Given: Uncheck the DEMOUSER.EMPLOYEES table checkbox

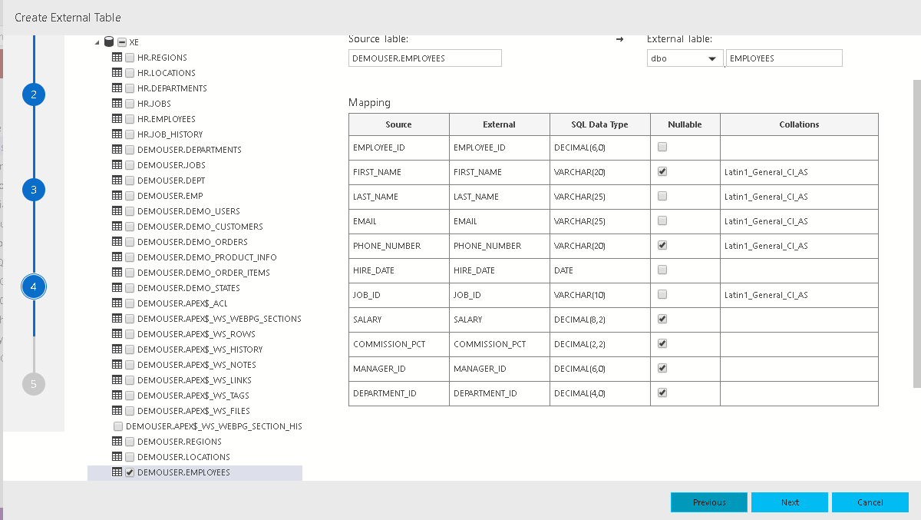Looking at the screenshot, I should coord(130,472).
